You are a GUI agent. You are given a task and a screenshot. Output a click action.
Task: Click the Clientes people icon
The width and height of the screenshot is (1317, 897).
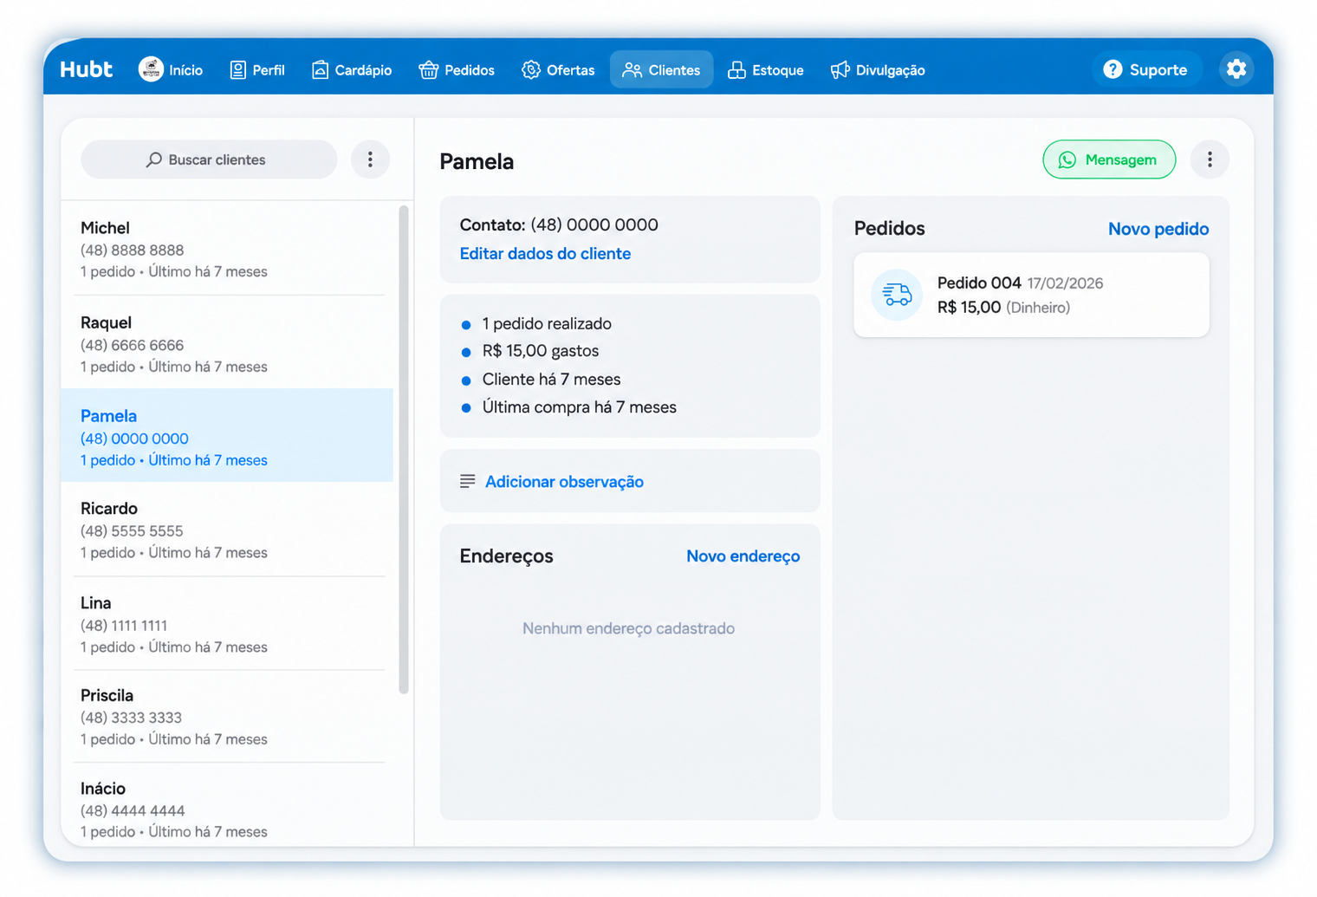click(x=632, y=70)
